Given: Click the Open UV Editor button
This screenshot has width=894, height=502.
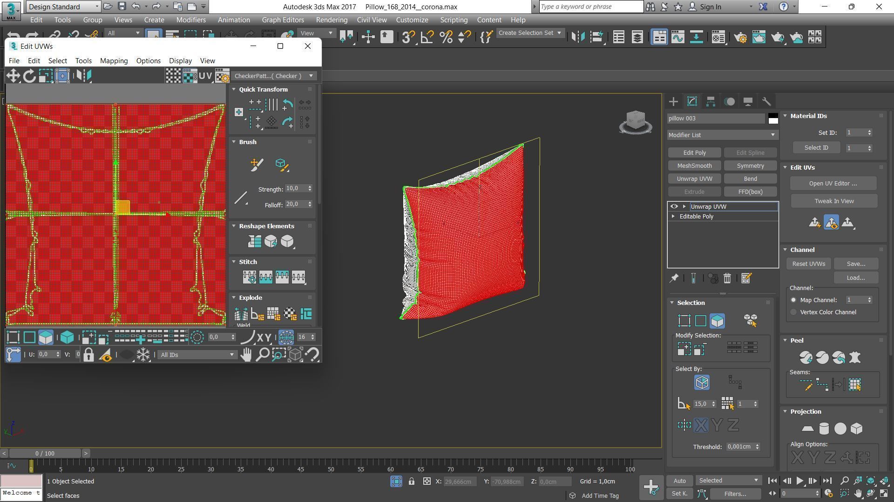Looking at the screenshot, I should [833, 184].
